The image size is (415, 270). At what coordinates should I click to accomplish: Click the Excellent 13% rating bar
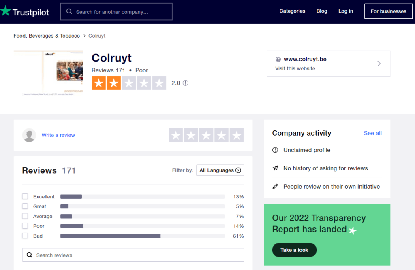142,196
